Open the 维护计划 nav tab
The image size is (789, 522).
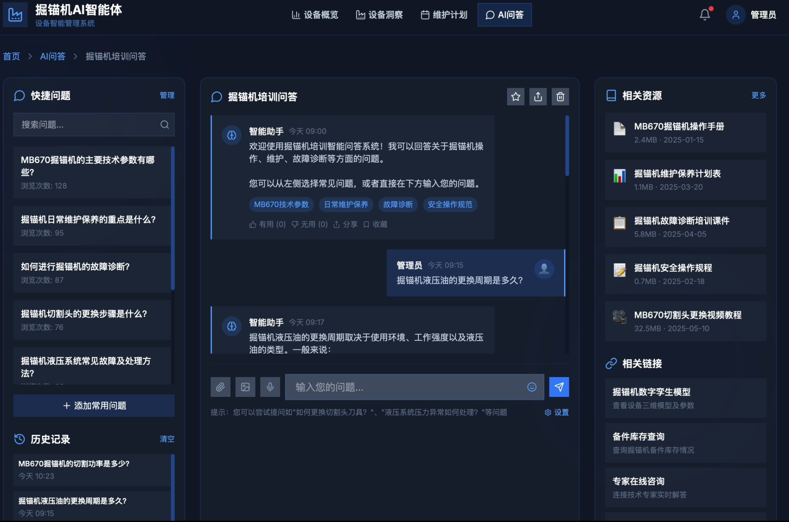444,15
